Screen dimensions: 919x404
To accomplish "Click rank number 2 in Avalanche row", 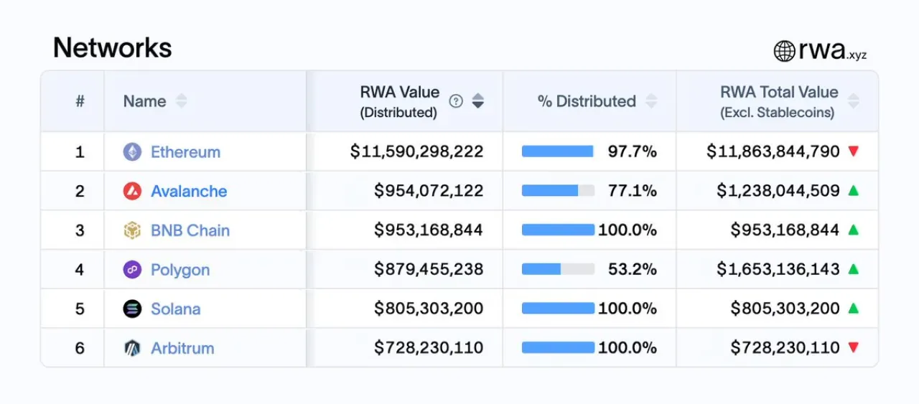I will click(80, 191).
